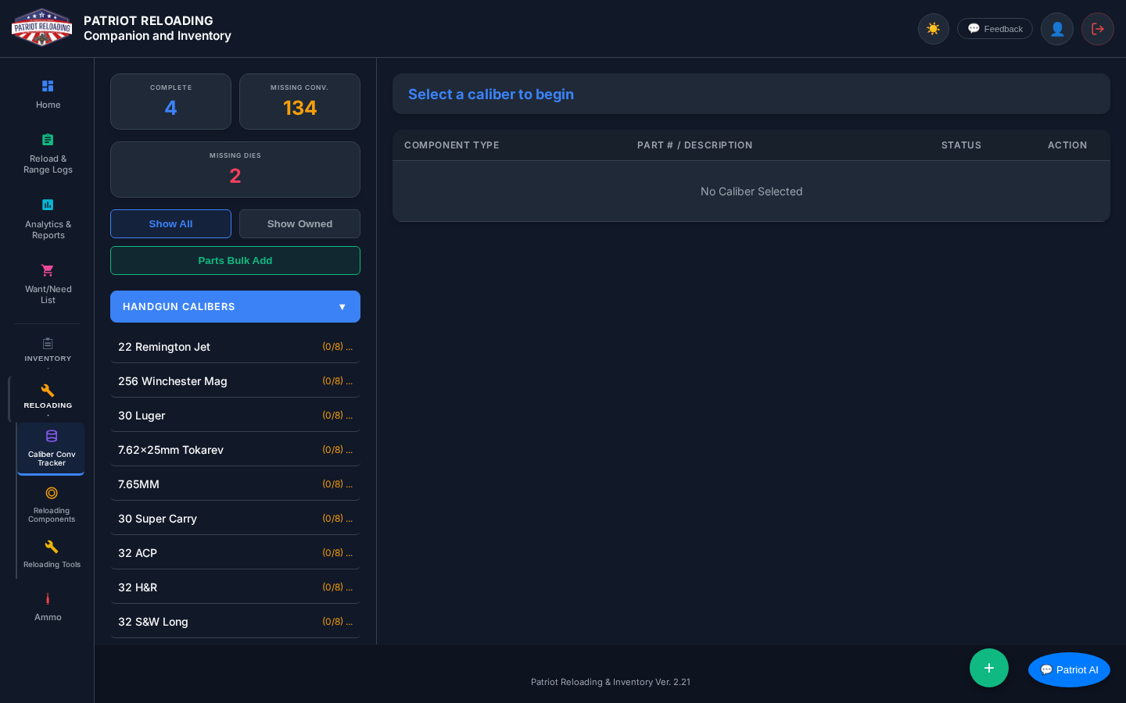
Task: Select 32 H&R caliber
Action: point(235,587)
